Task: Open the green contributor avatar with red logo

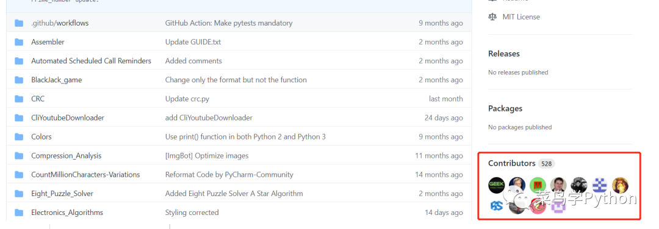Action: point(538,185)
